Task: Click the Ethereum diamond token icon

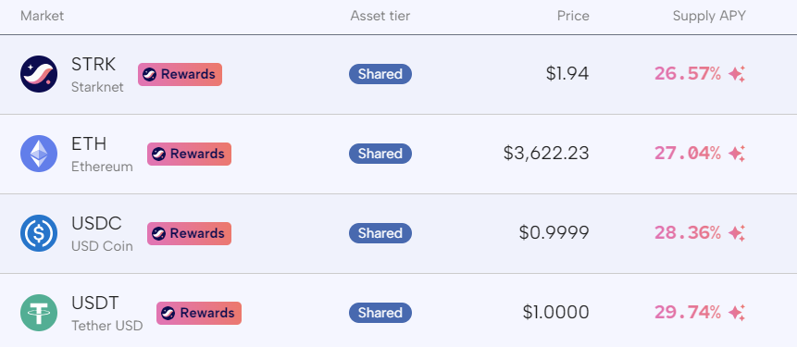Action: (39, 154)
